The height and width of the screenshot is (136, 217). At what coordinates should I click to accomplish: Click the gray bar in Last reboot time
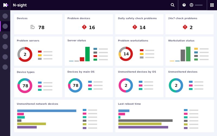(145, 120)
